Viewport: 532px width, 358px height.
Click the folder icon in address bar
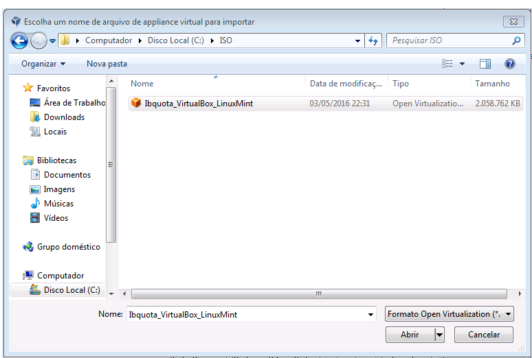click(x=65, y=40)
